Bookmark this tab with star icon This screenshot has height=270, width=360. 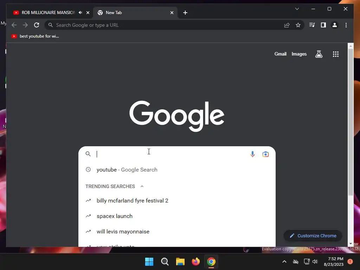point(298,25)
